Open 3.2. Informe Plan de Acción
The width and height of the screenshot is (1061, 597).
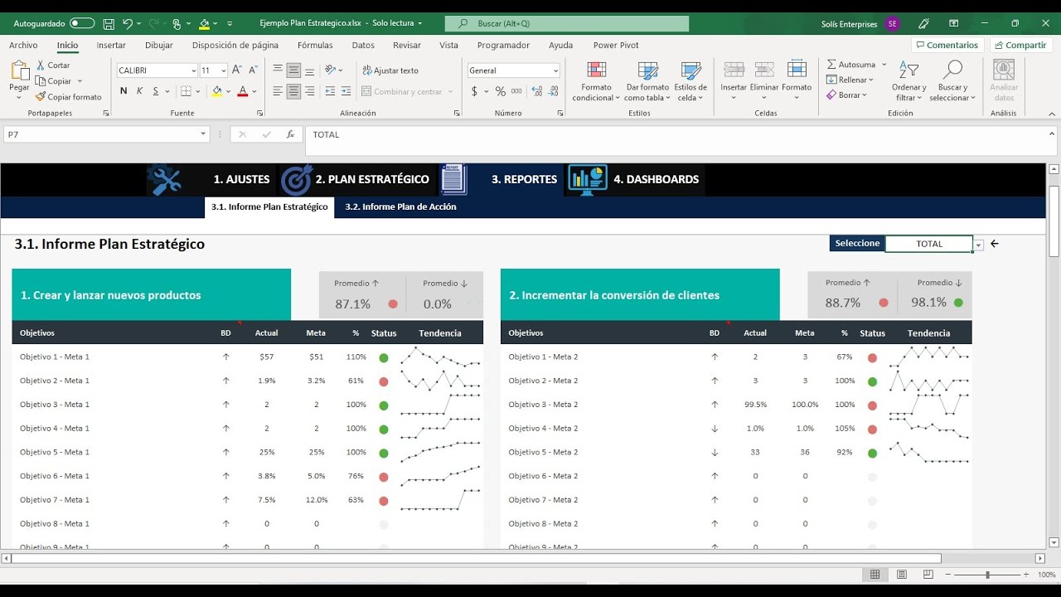(400, 206)
